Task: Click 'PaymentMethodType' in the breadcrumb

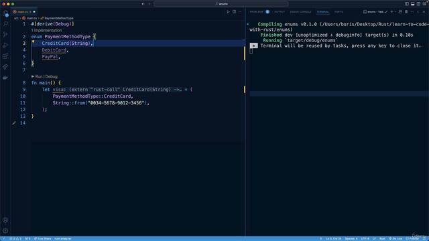Action: [x=59, y=18]
